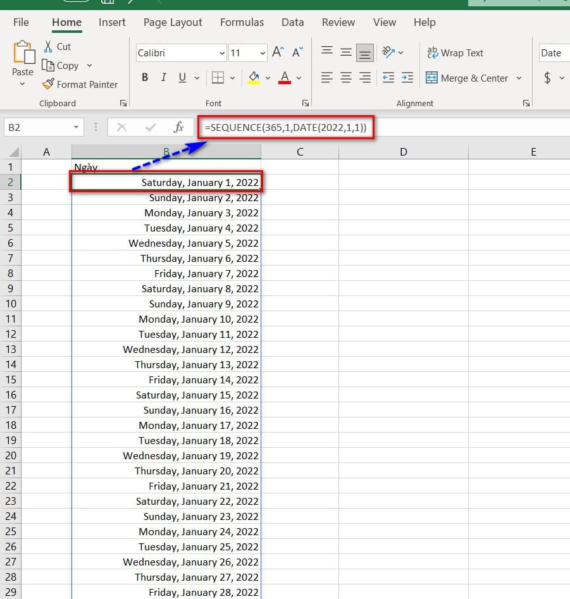
Task: Toggle Bottom Align vertical alignment
Action: point(365,52)
